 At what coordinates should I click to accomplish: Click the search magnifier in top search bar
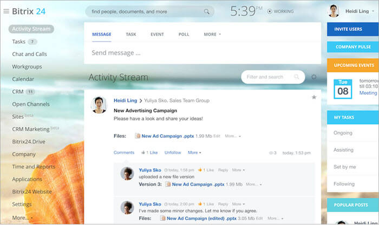[206, 11]
